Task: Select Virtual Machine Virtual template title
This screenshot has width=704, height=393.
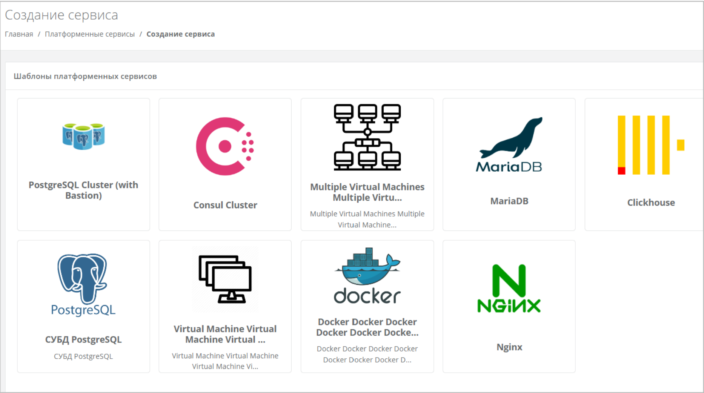Action: pos(225,334)
